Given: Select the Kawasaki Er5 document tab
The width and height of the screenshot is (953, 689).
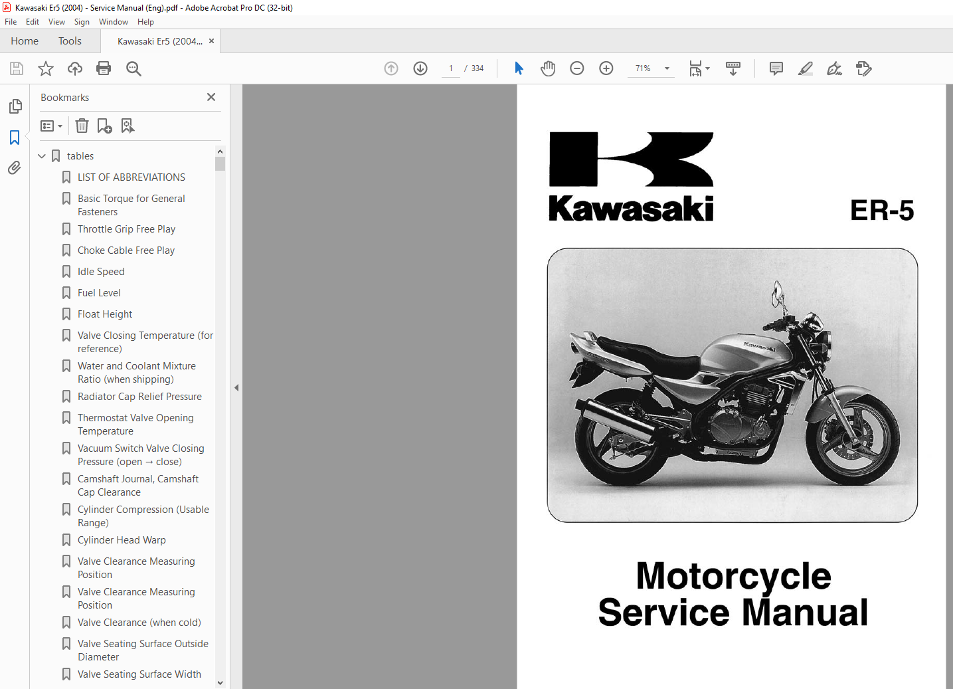Looking at the screenshot, I should pos(160,41).
